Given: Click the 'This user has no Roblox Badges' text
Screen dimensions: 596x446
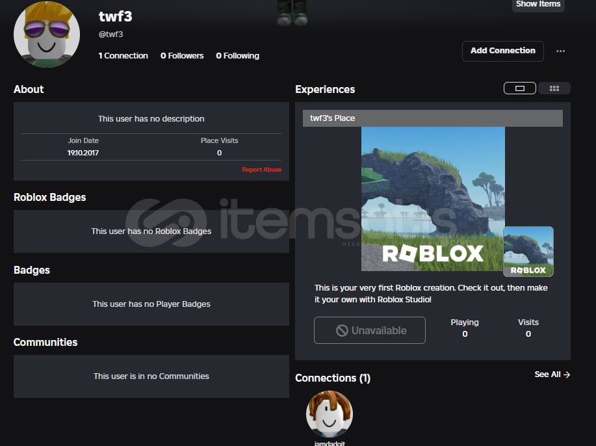Looking at the screenshot, I should point(151,231).
